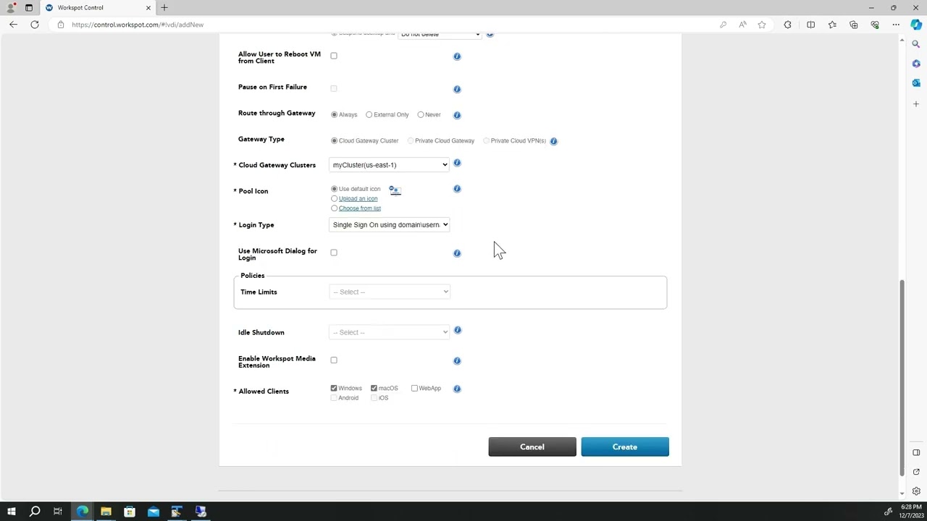Click the sidebar plus Customize icon

916,104
